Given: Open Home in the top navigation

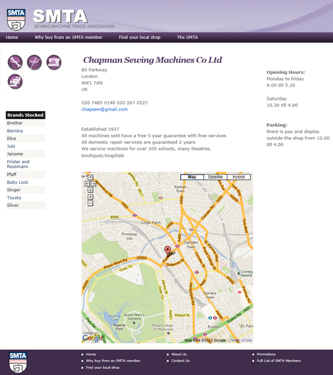Looking at the screenshot, I should click(12, 37).
